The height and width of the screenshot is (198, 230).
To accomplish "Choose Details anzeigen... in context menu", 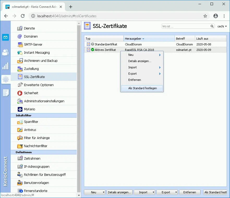I will tap(142, 61).
